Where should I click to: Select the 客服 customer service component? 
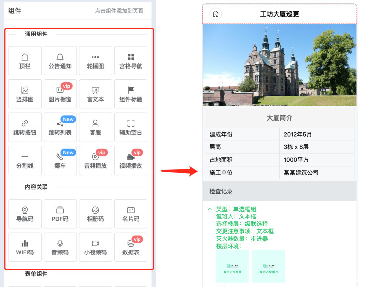(95, 127)
